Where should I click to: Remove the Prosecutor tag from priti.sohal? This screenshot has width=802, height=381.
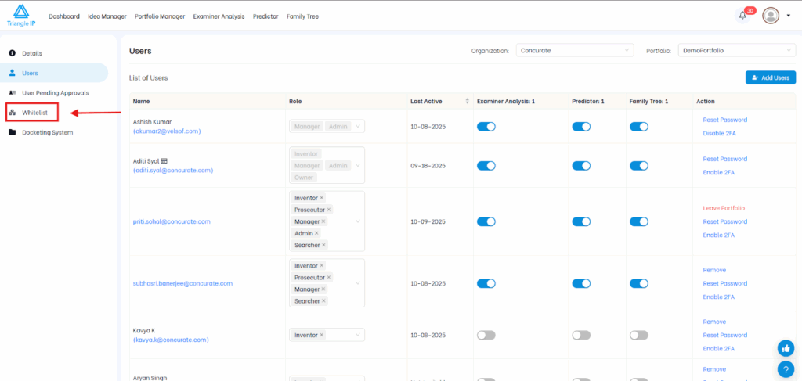(x=329, y=210)
